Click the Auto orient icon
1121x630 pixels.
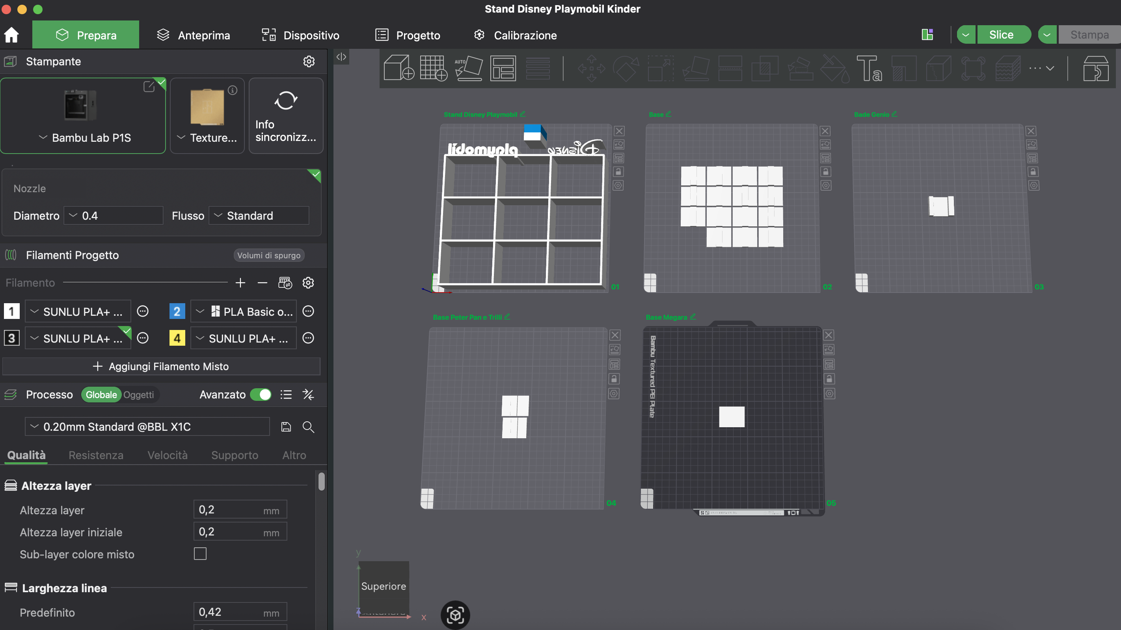coord(468,68)
